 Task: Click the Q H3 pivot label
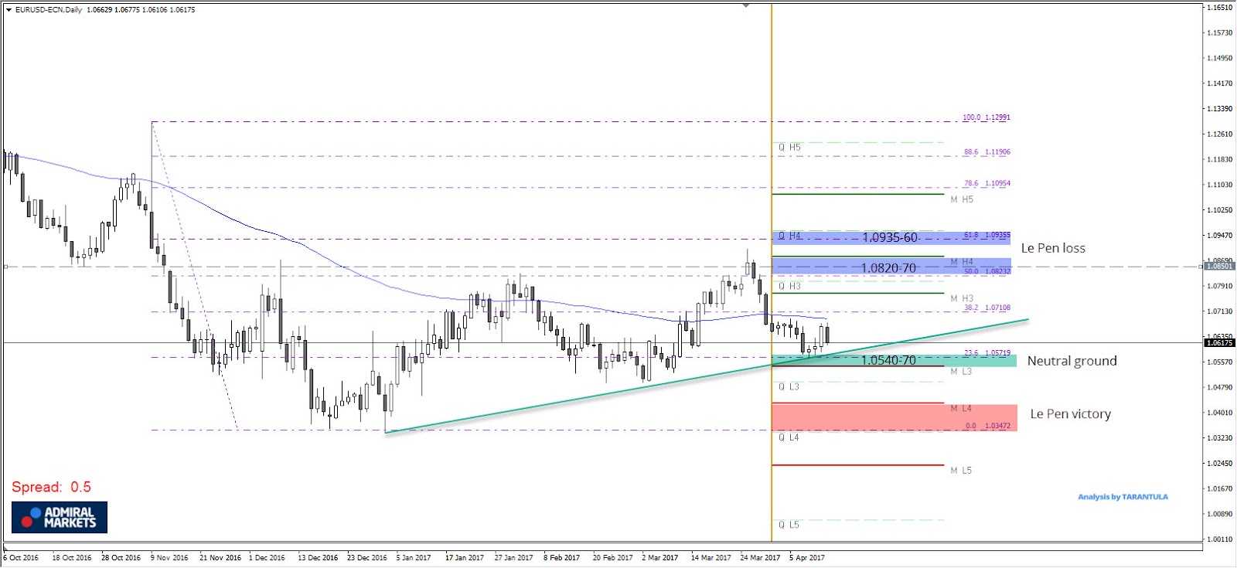[789, 286]
